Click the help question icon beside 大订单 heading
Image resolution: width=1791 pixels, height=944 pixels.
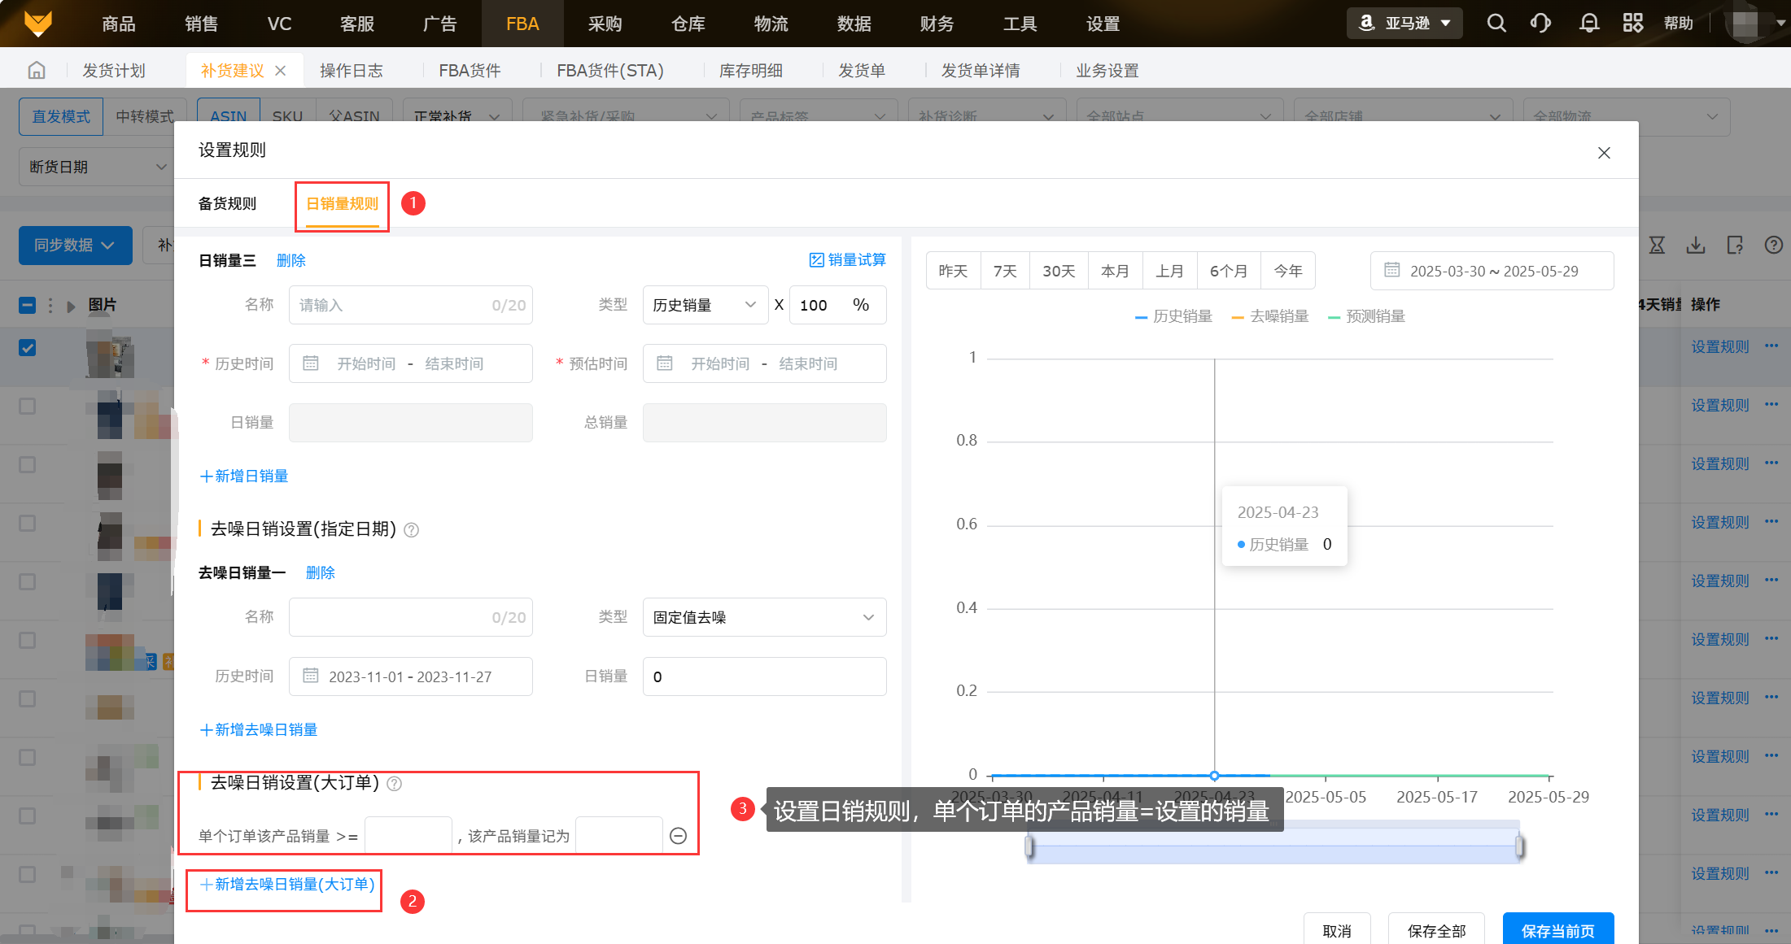click(395, 784)
